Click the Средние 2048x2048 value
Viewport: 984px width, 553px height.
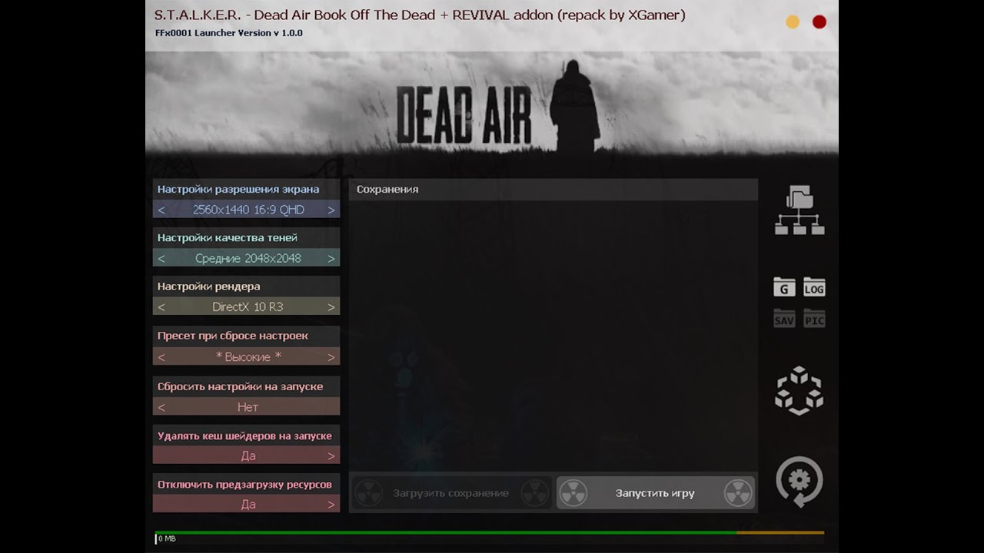point(248,258)
